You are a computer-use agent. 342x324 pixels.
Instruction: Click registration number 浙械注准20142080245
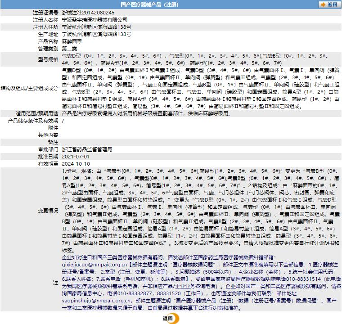click(88, 13)
